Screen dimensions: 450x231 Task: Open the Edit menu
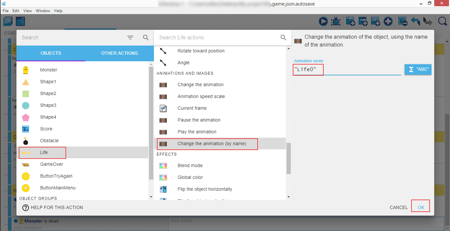click(16, 11)
